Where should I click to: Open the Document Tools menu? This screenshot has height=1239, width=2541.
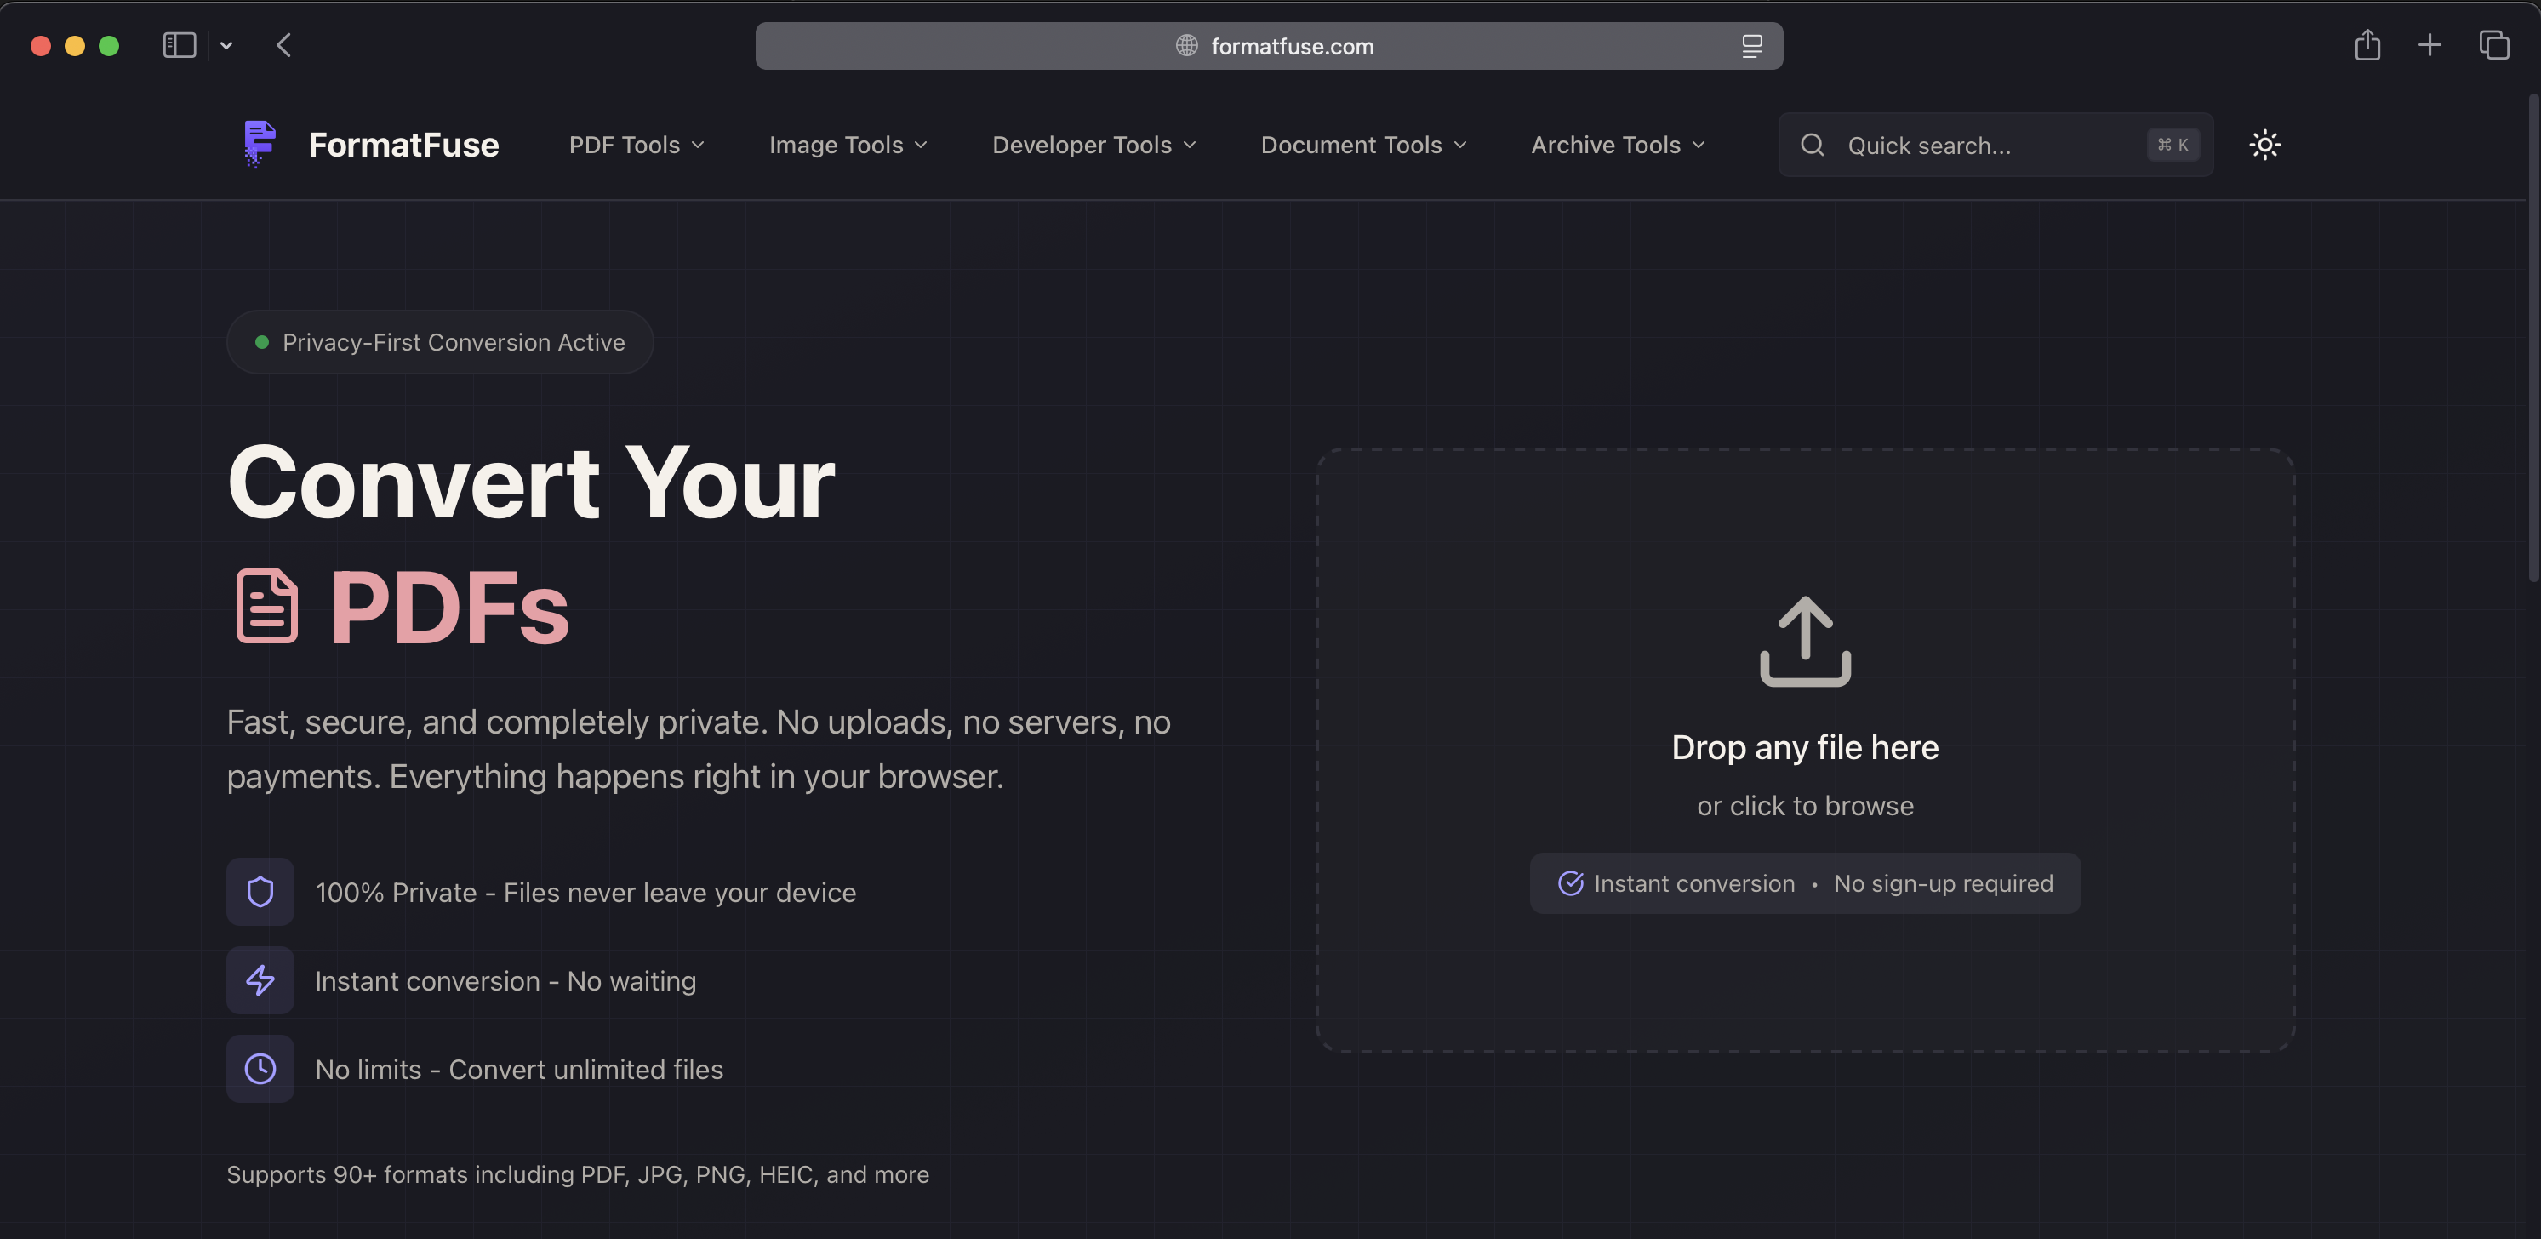pyautogui.click(x=1363, y=145)
